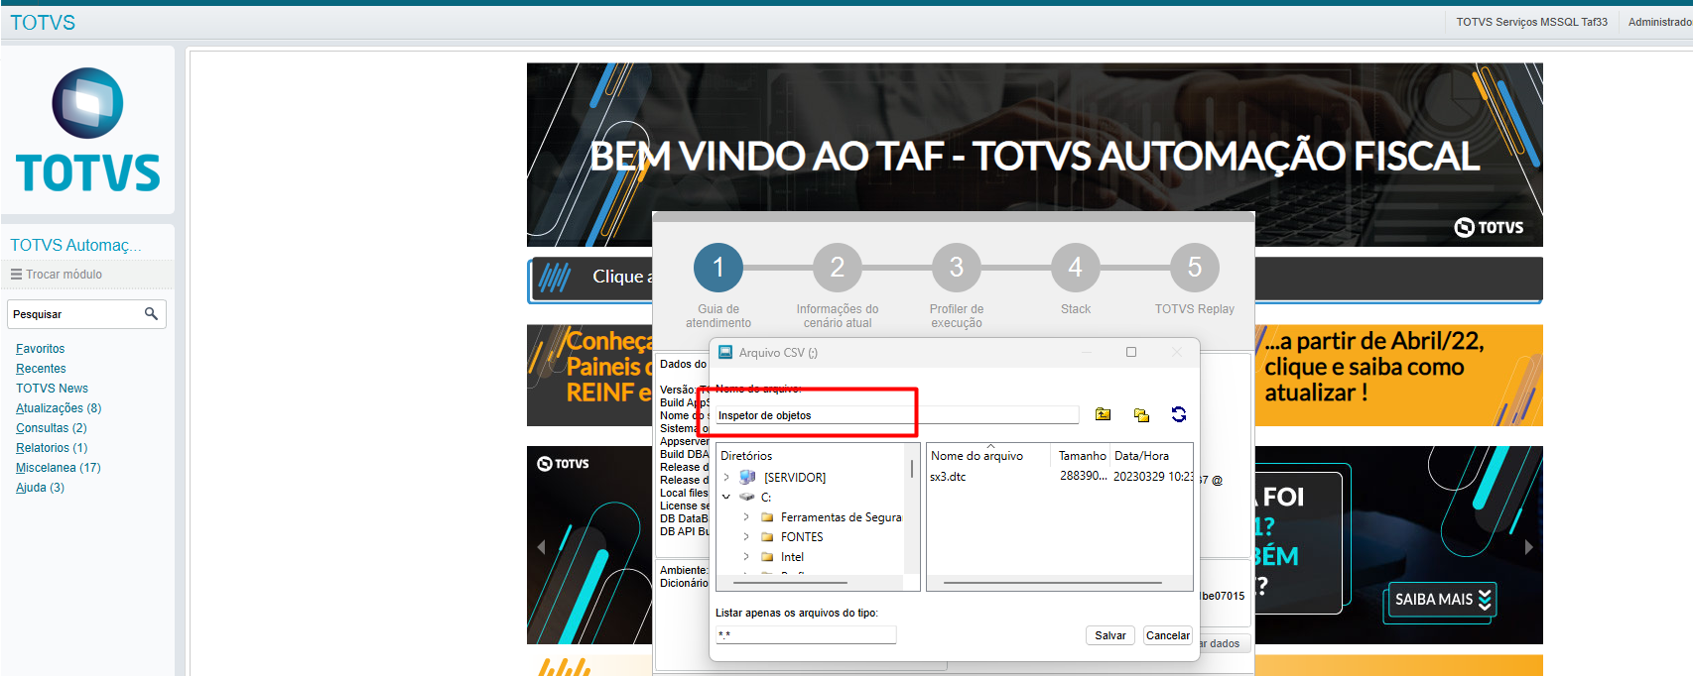
Task: Expand the FONTES folder node
Action: point(746,536)
